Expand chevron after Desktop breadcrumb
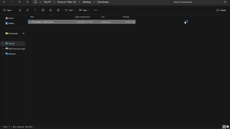The height and width of the screenshot is (129, 230). [94, 2]
